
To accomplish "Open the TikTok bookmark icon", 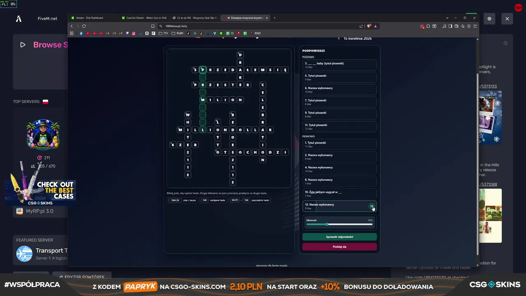I will click(x=188, y=33).
